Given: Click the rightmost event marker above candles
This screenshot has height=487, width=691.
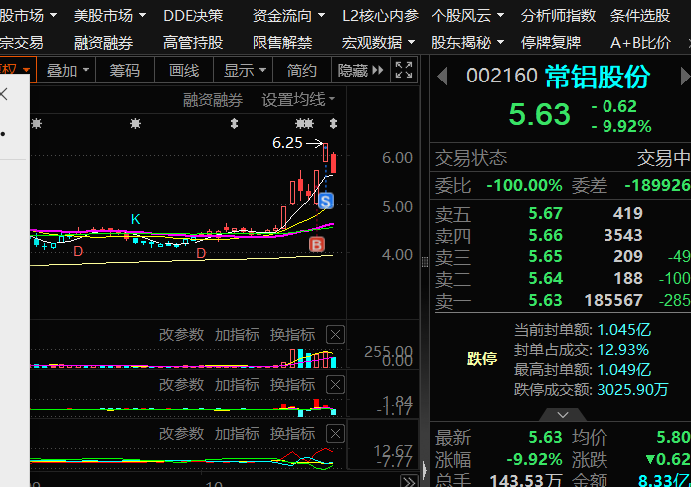Looking at the screenshot, I should [334, 124].
